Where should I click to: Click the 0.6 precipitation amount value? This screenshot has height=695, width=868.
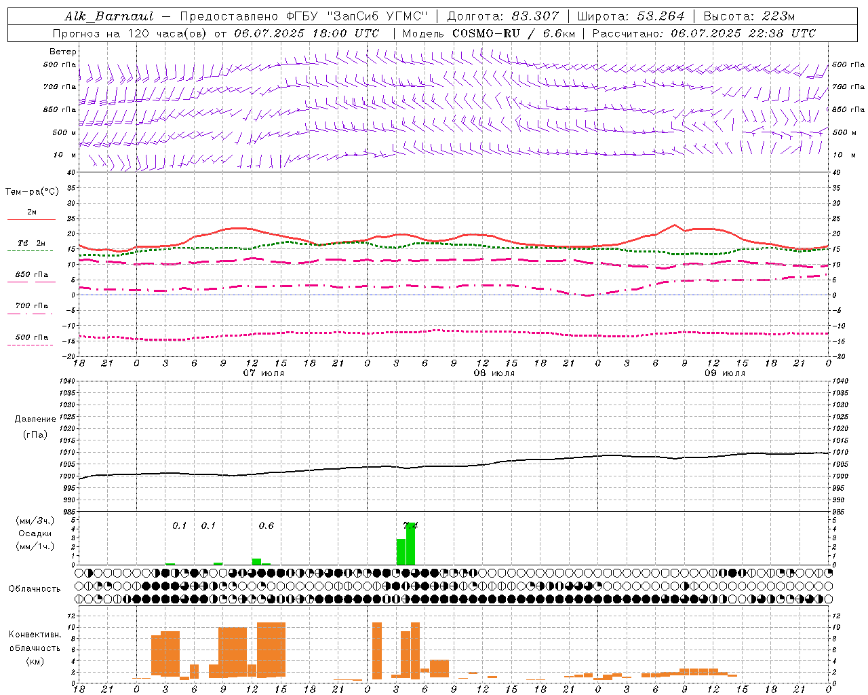267,526
